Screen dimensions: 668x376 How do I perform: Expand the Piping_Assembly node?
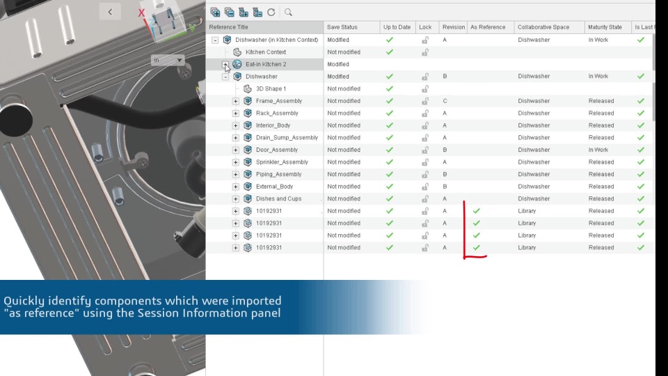click(236, 174)
